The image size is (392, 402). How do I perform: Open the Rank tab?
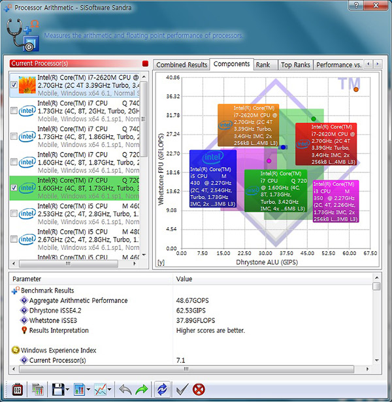(x=266, y=65)
